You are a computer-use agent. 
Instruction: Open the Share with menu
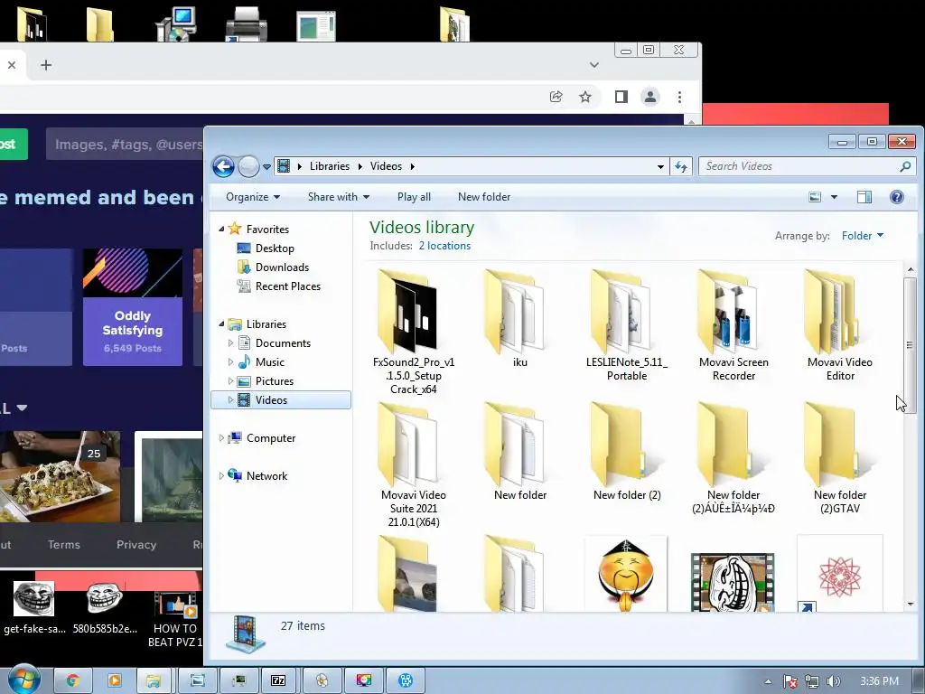339,197
